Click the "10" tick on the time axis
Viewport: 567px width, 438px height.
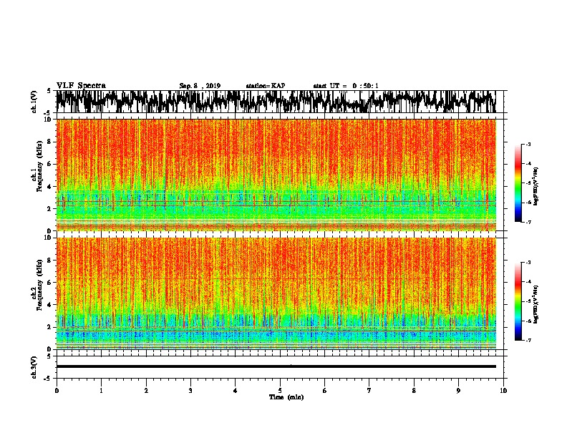click(x=503, y=391)
